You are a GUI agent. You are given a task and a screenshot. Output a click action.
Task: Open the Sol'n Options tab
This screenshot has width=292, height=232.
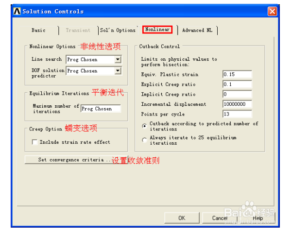click(118, 30)
